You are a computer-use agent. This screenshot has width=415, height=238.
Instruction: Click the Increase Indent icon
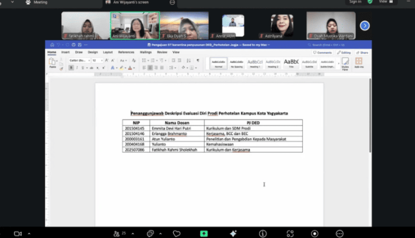point(179,61)
